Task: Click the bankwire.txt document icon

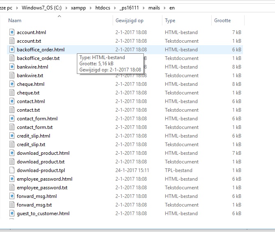Action: tap(12, 75)
